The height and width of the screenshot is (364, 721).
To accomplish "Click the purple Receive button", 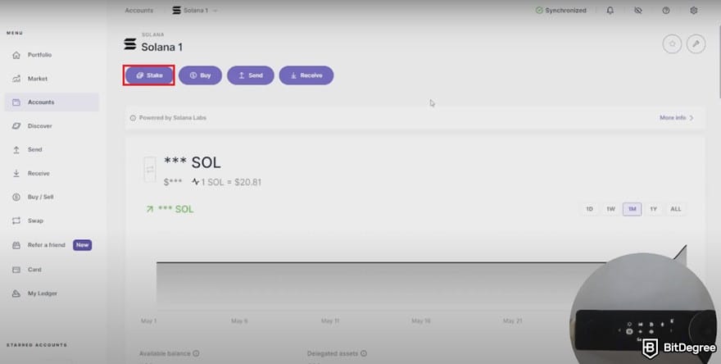I will (306, 75).
